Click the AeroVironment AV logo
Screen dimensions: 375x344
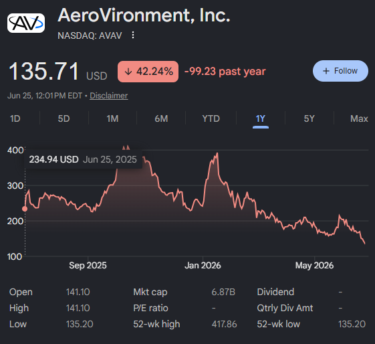(x=26, y=23)
